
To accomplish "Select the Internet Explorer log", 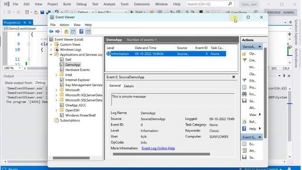I will 77,80.
